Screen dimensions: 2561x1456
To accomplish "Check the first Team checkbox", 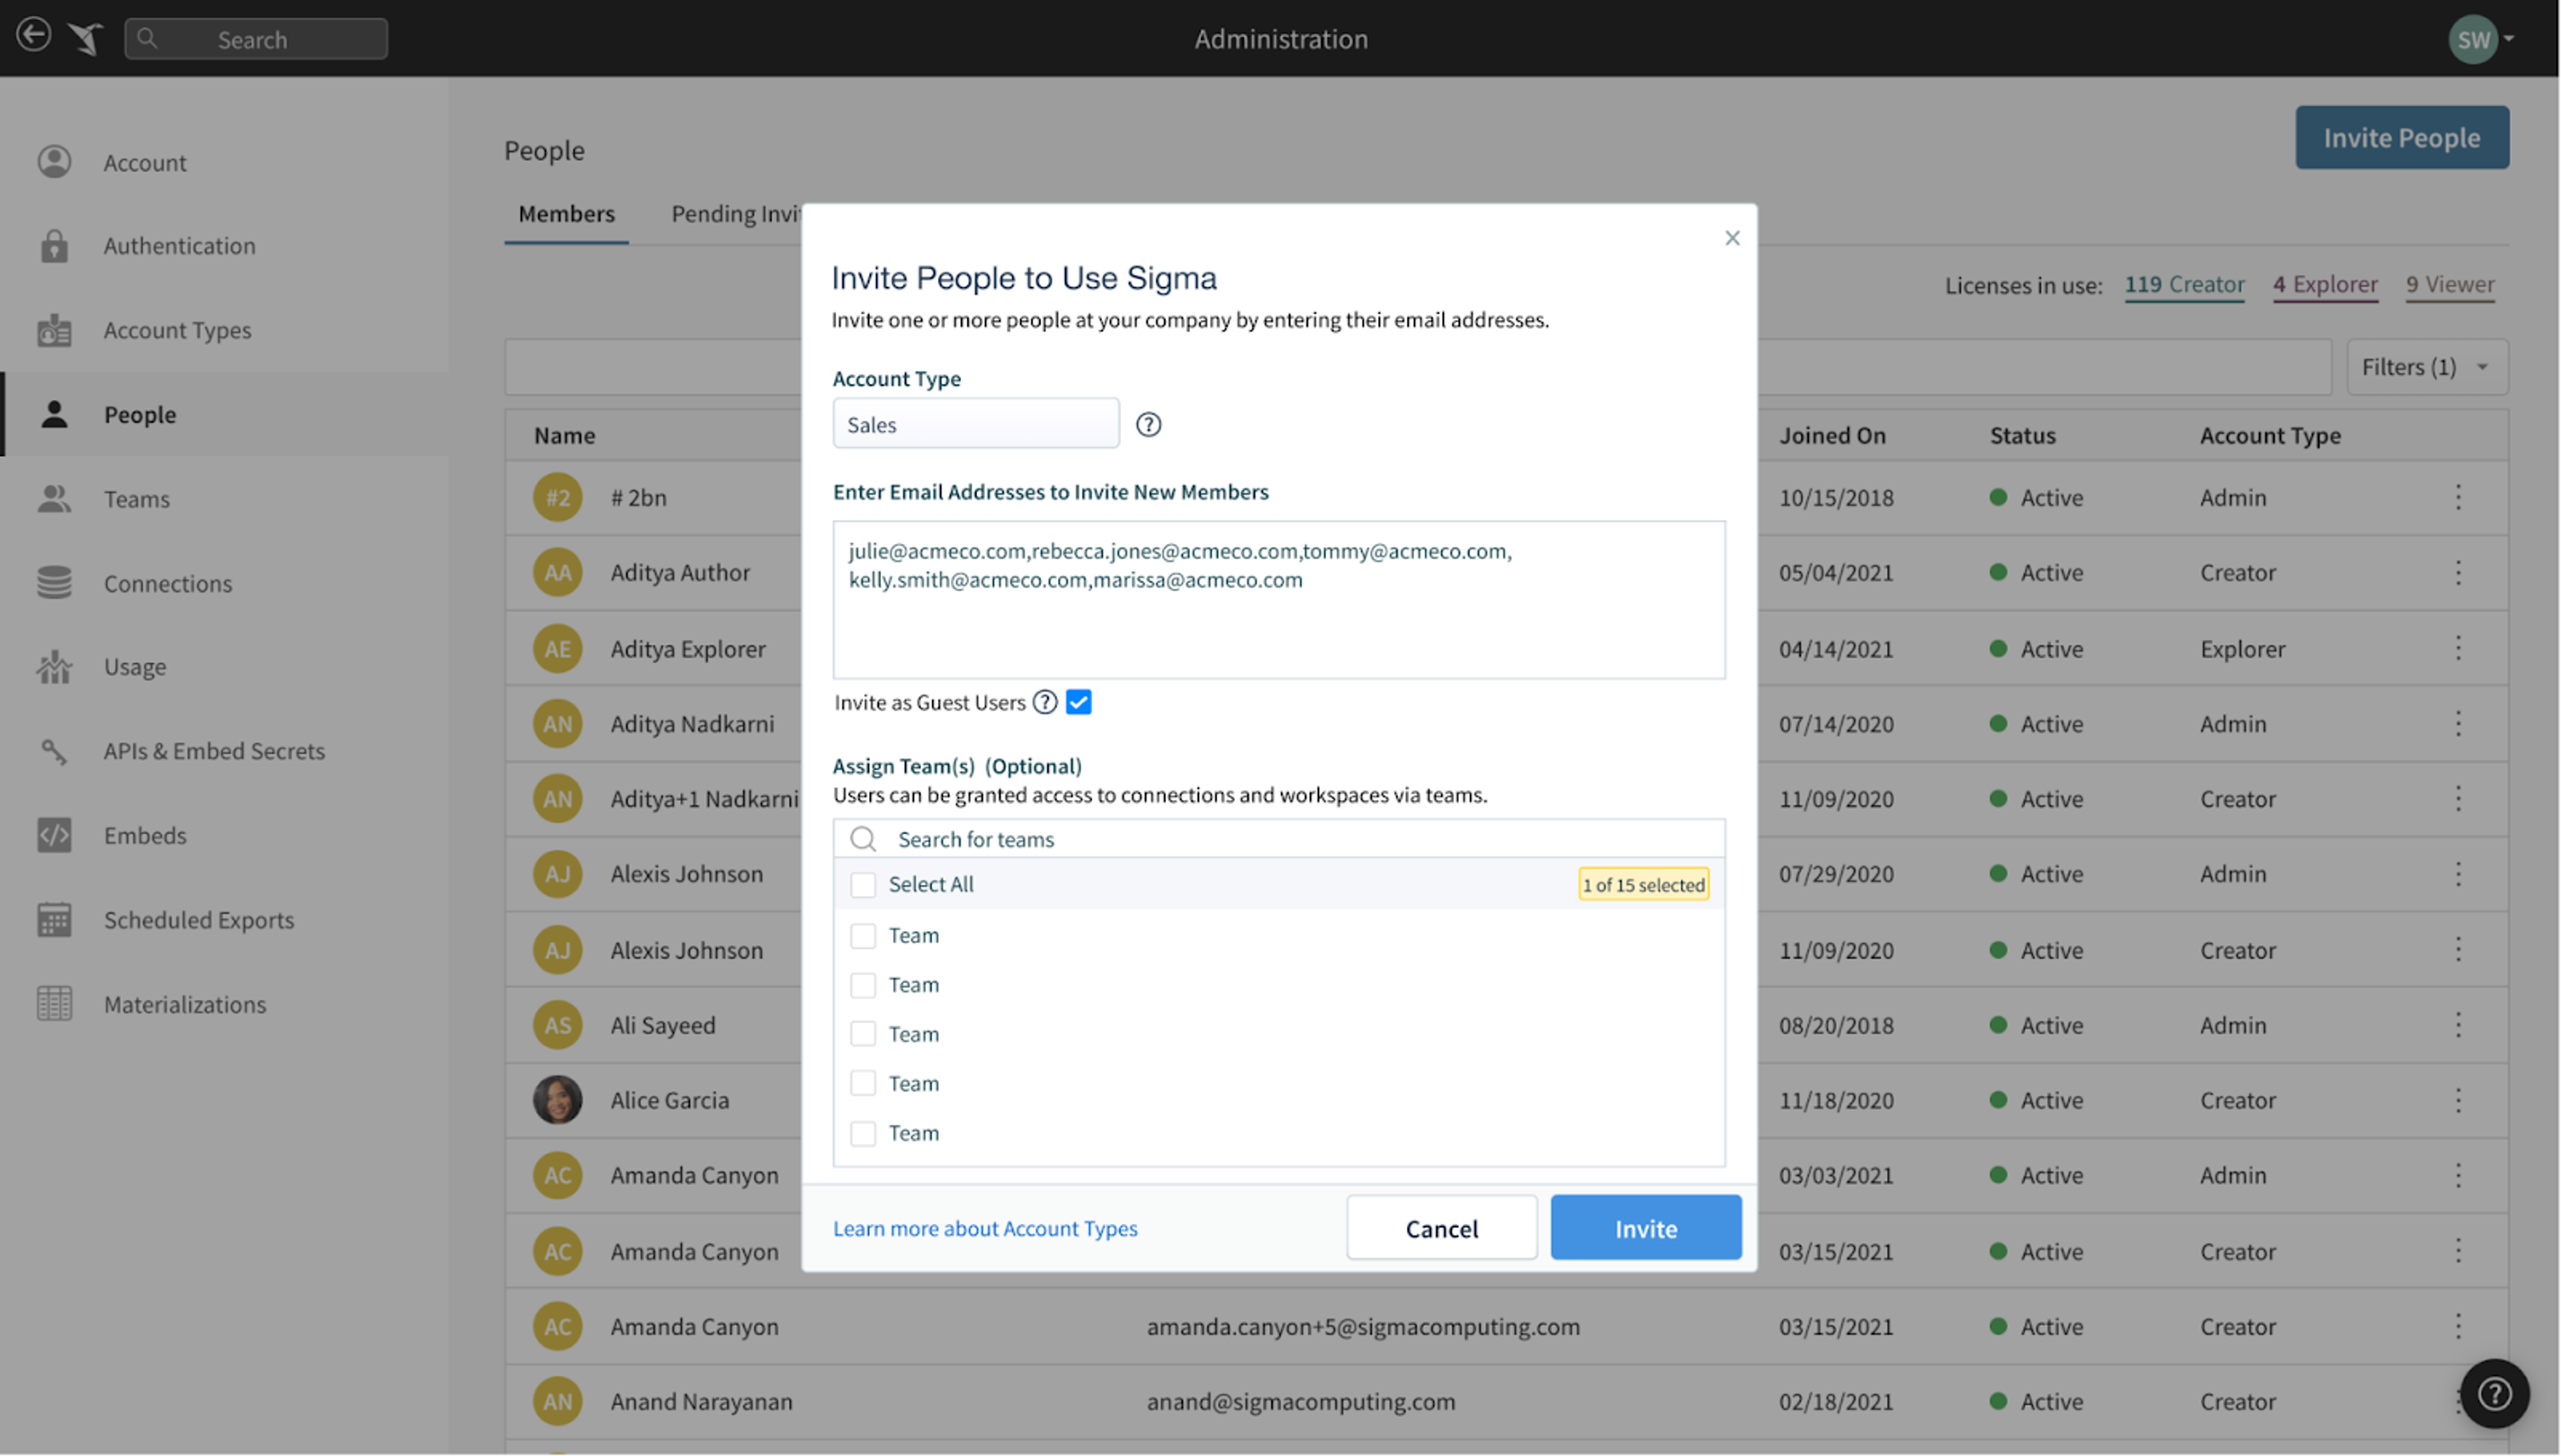I will (x=862, y=936).
